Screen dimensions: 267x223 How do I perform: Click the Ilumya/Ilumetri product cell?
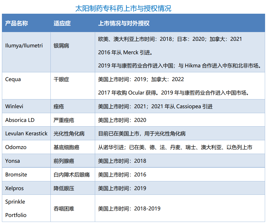tap(24, 45)
